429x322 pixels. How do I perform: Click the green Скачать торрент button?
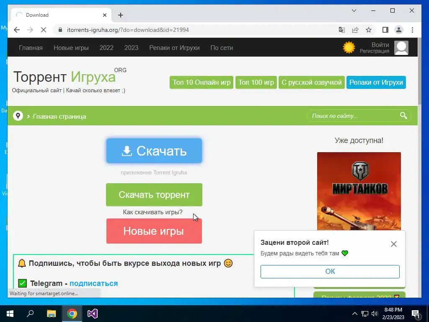154,195
